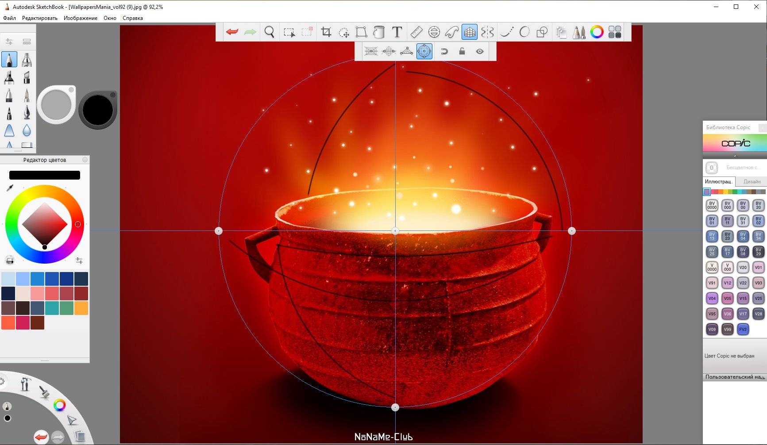Pick the orange palette swatch
Image resolution: width=767 pixels, height=445 pixels.
[81, 308]
